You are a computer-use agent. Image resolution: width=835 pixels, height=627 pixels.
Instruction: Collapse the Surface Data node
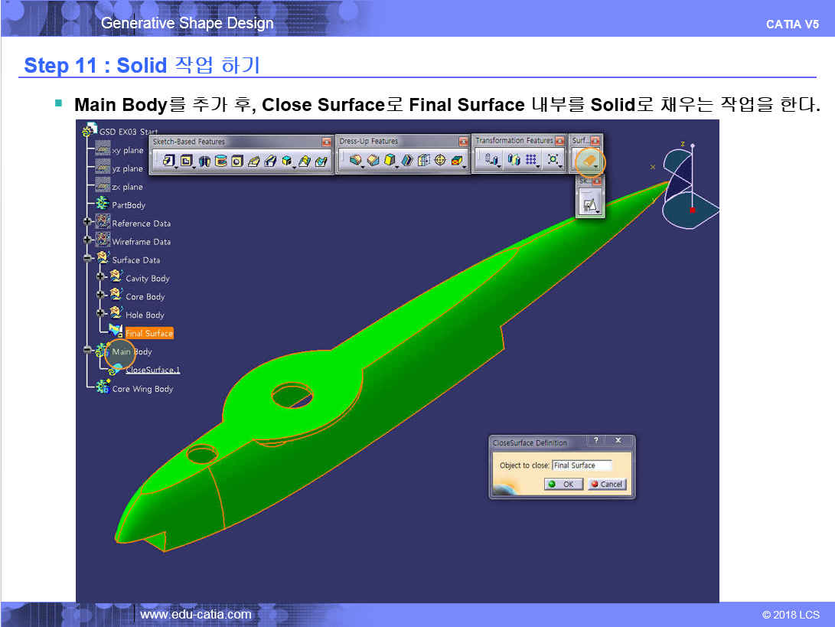(x=88, y=260)
